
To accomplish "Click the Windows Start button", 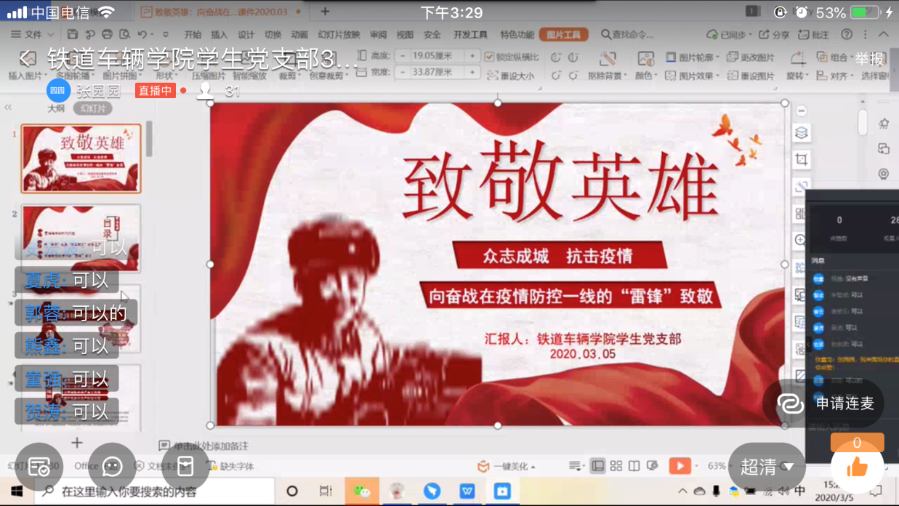I will click(16, 491).
